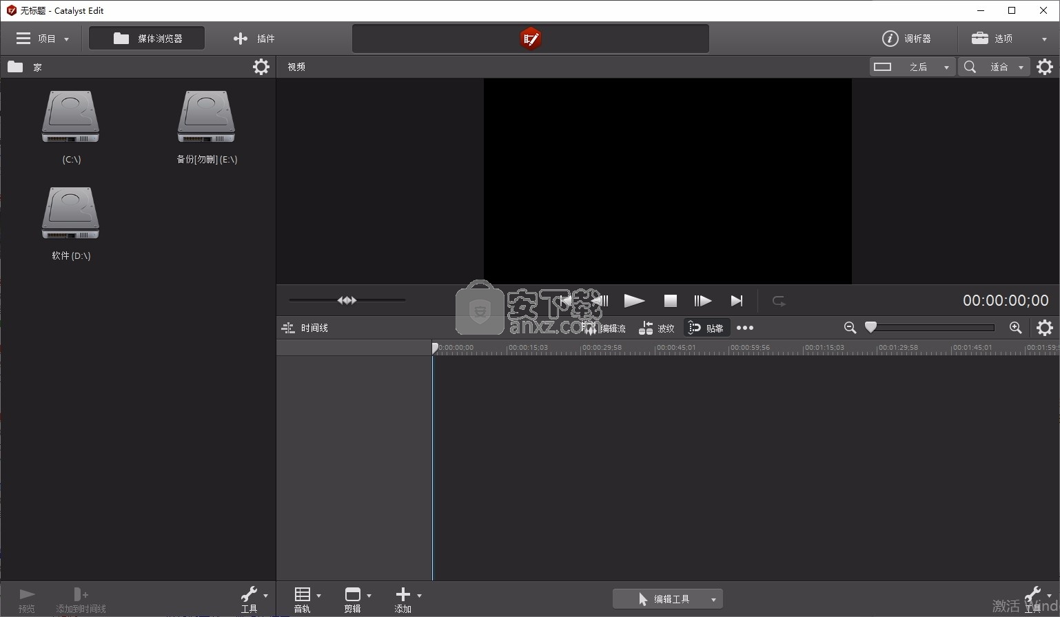
Task: Toggle the 贴靠 snapping button
Action: 706,328
